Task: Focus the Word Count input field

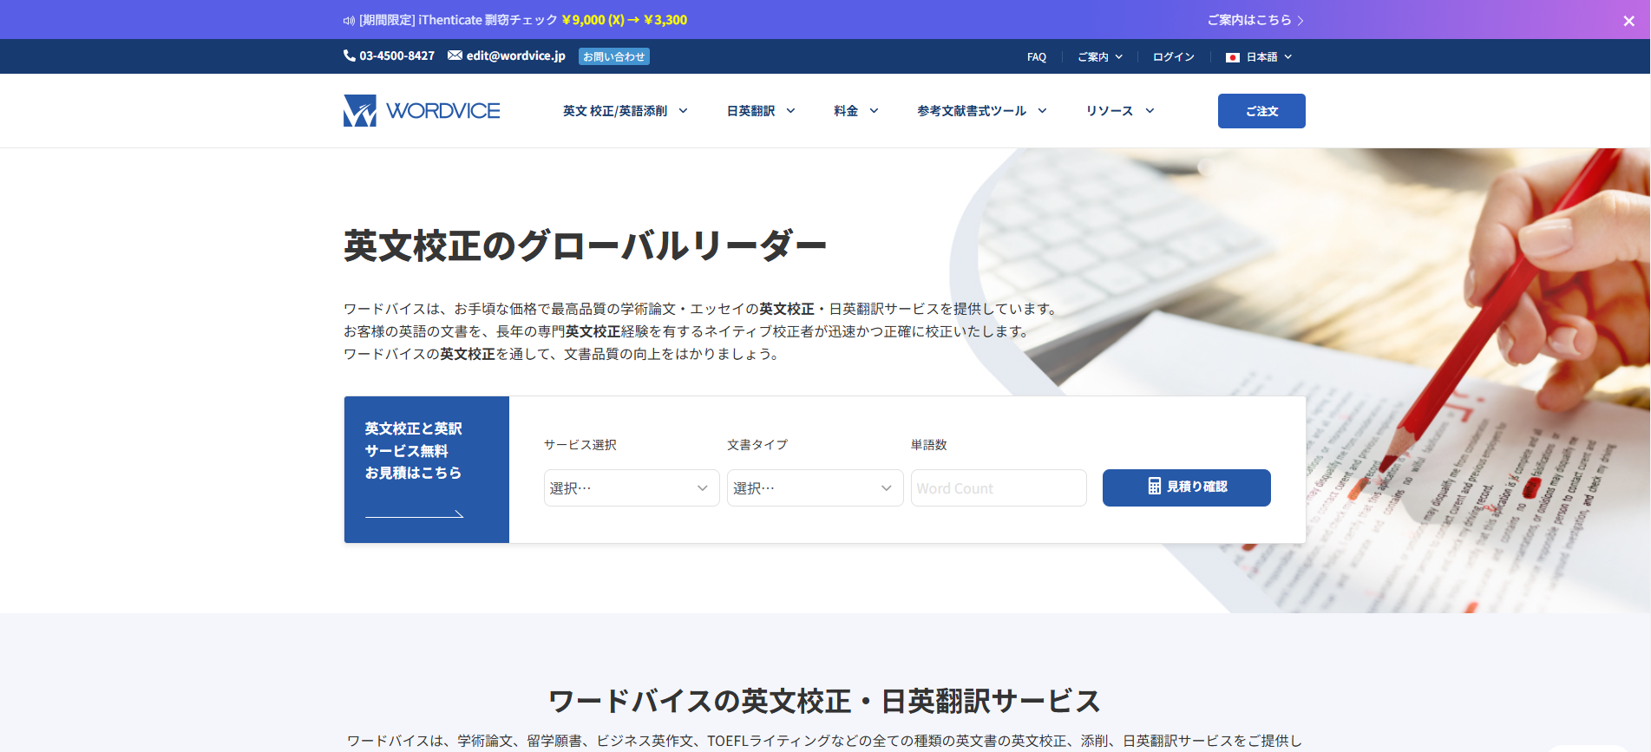Action: (998, 488)
